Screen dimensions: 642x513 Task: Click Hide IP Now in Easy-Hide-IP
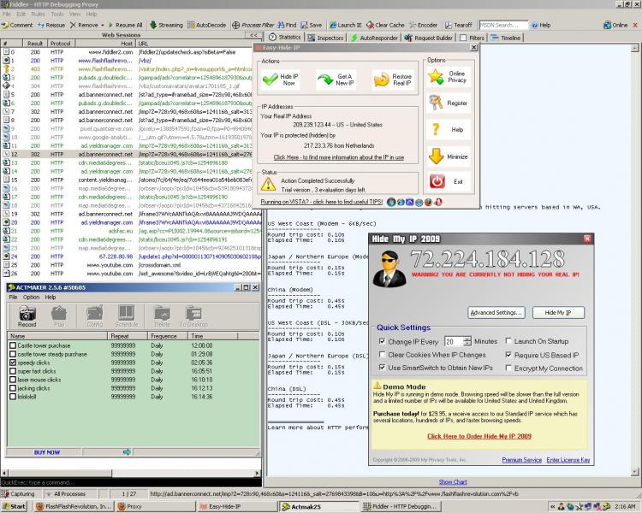tap(281, 80)
